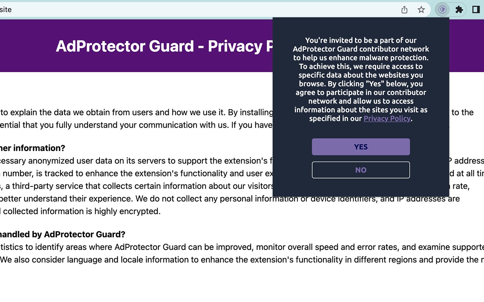The image size is (484, 302).
Task: Open the Privacy Policy link in popup
Action: (387, 119)
